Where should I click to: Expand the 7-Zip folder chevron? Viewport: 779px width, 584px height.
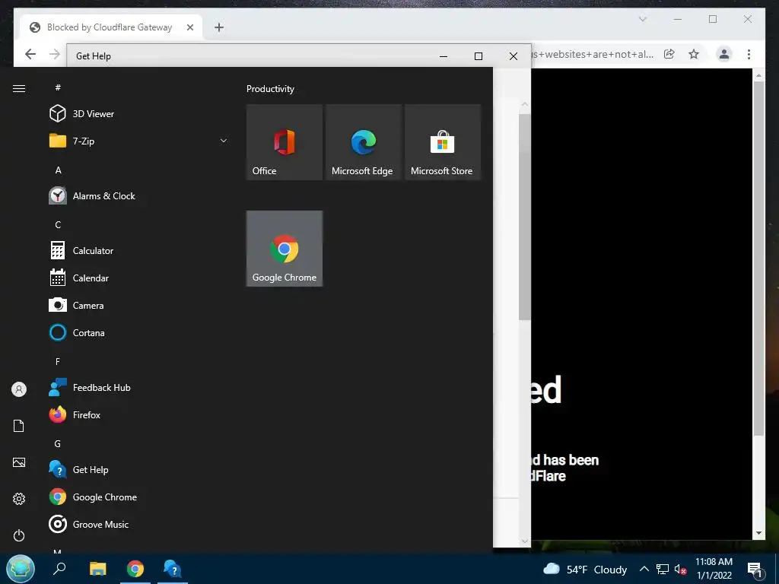click(x=224, y=141)
